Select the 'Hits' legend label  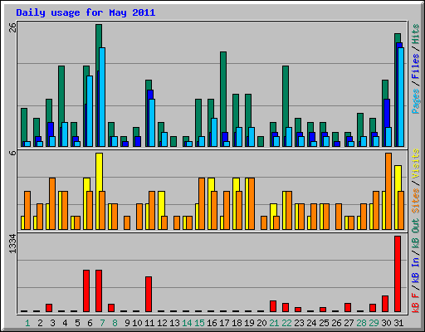click(x=416, y=34)
